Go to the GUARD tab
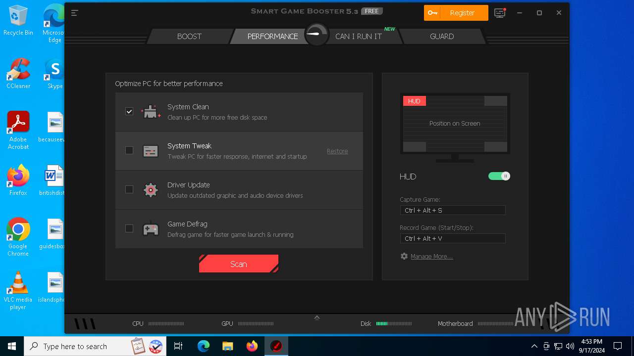 coord(442,36)
